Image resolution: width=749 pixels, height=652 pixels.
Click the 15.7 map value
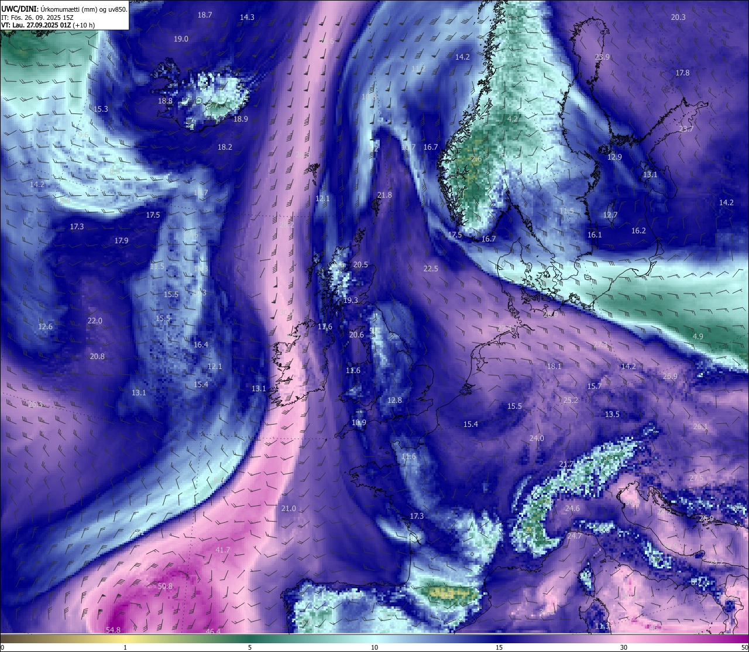594,387
